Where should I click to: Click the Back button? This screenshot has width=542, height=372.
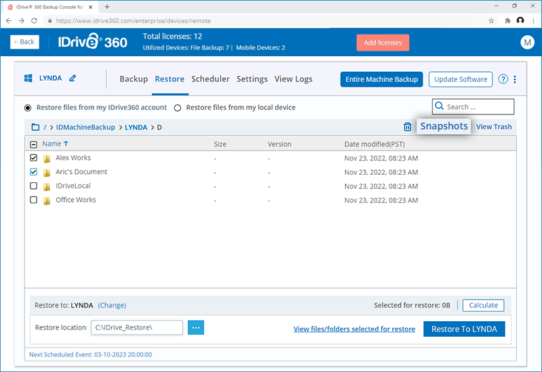pos(24,42)
